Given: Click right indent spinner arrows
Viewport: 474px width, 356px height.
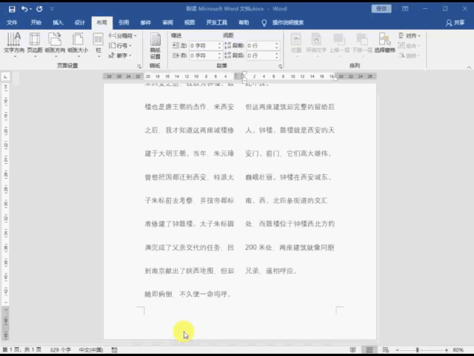Looking at the screenshot, I should click(x=220, y=56).
